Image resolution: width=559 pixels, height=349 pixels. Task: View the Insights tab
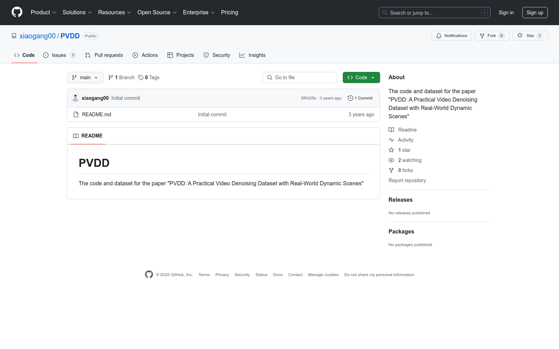coord(252,55)
